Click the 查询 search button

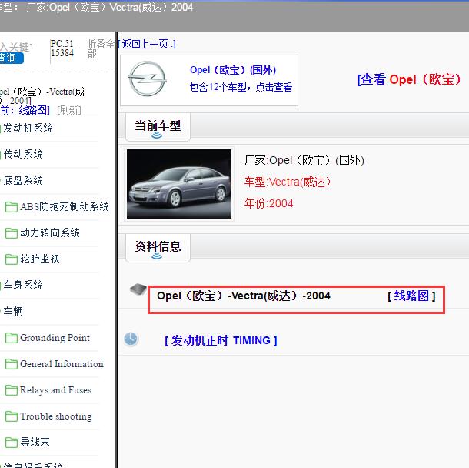(11, 58)
